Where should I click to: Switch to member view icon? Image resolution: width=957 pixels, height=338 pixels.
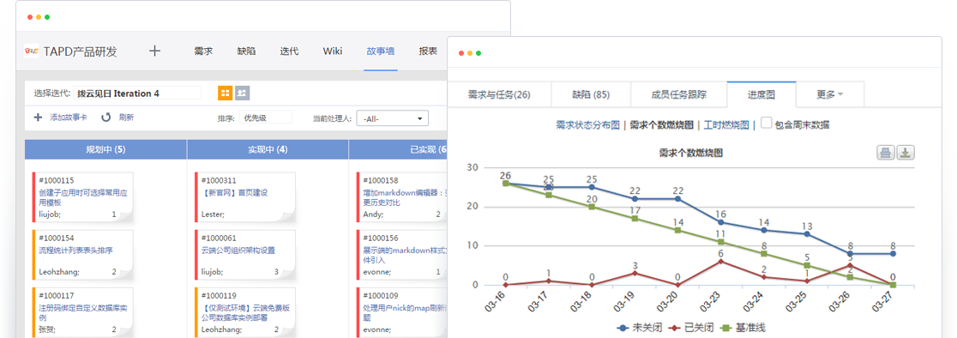(243, 93)
